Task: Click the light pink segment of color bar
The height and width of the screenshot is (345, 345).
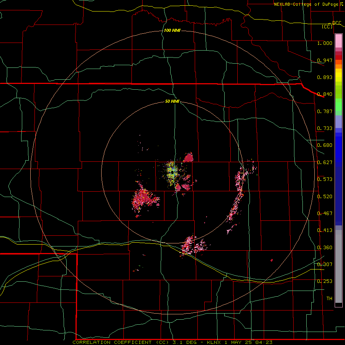Action: (338, 41)
